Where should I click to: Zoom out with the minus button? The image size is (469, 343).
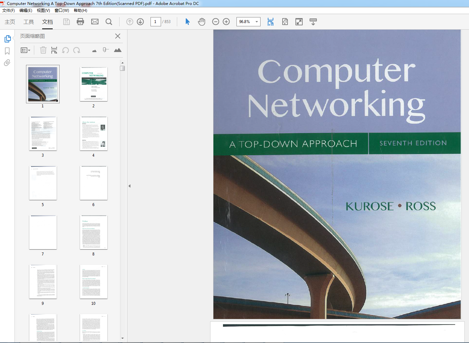(216, 22)
